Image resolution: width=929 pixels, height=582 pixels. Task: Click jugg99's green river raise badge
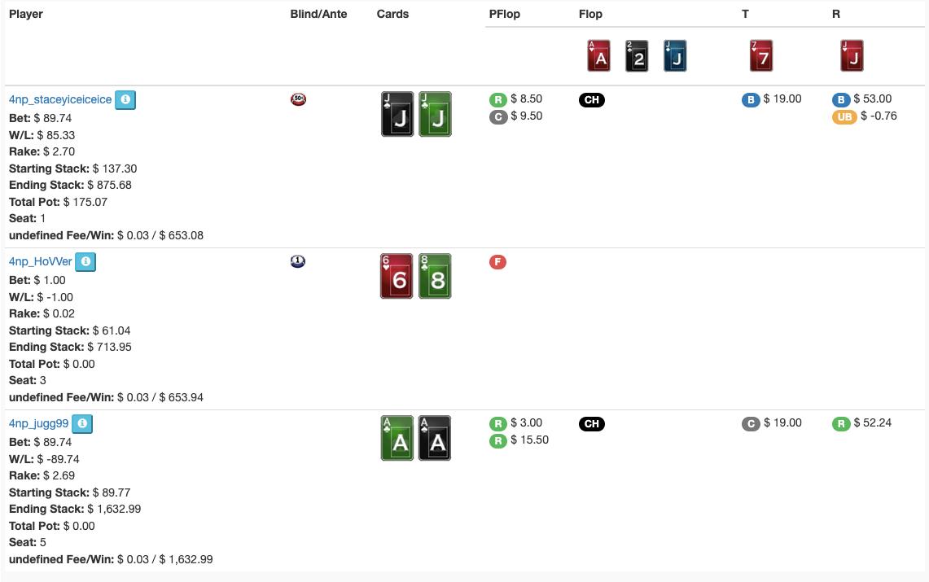[x=841, y=423]
